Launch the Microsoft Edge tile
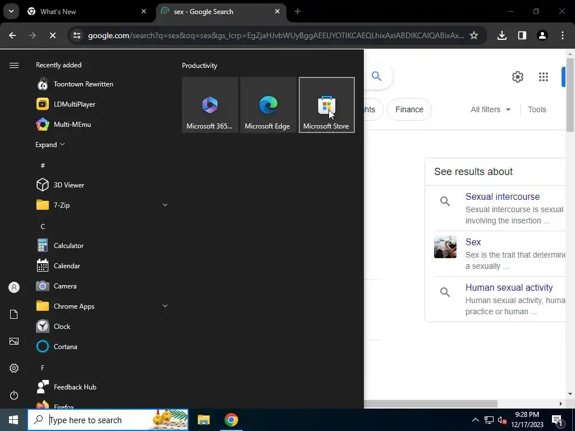 268,105
